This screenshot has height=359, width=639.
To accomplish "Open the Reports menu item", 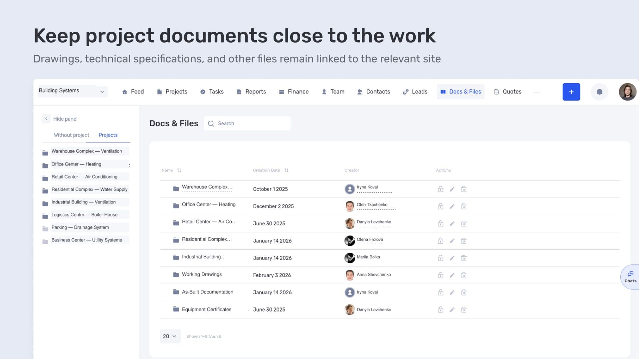I will (251, 92).
